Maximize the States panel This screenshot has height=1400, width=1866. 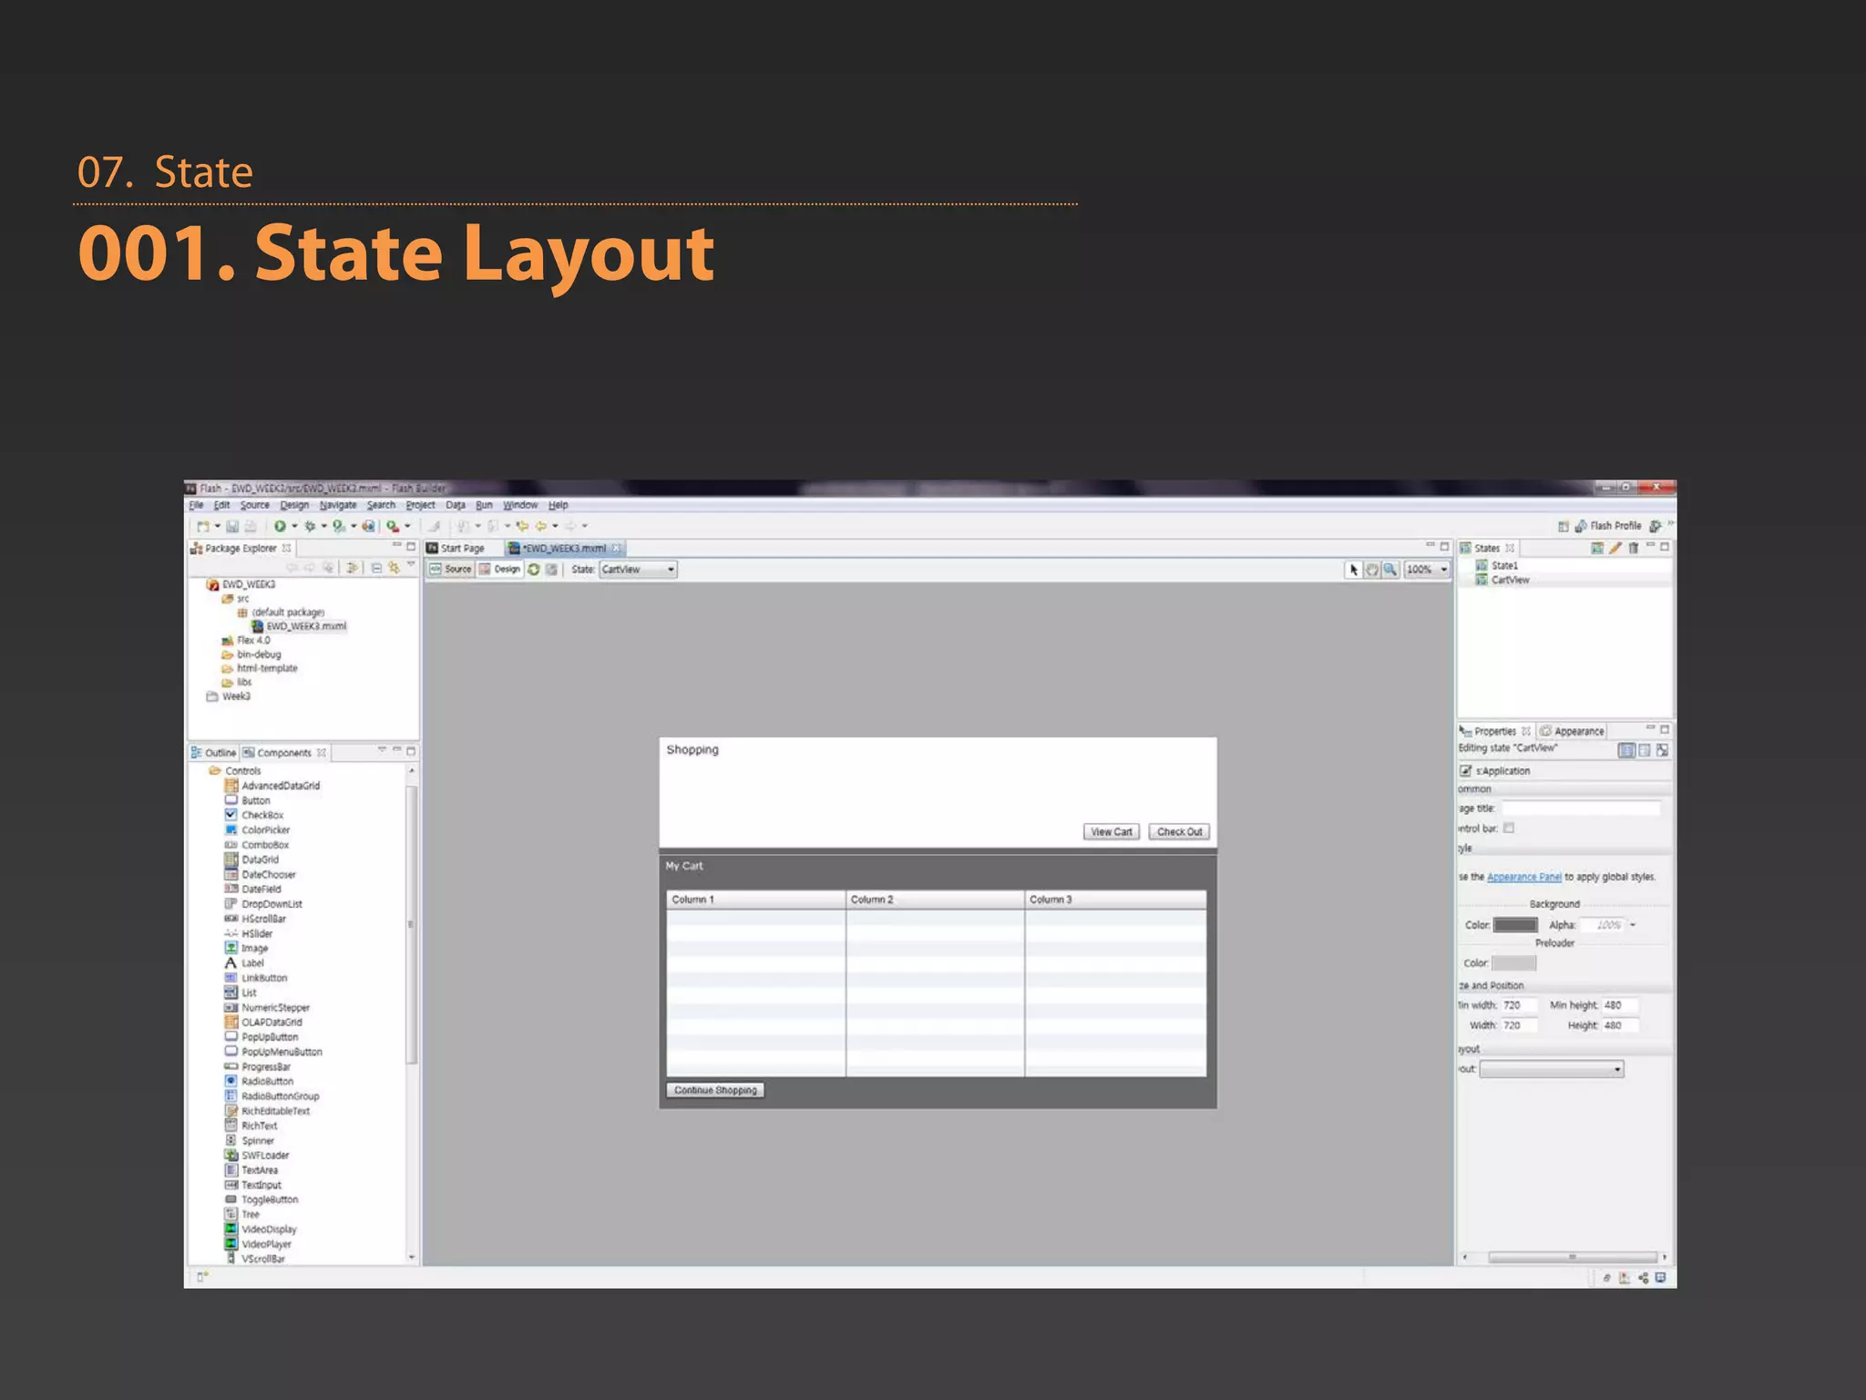click(x=1665, y=547)
